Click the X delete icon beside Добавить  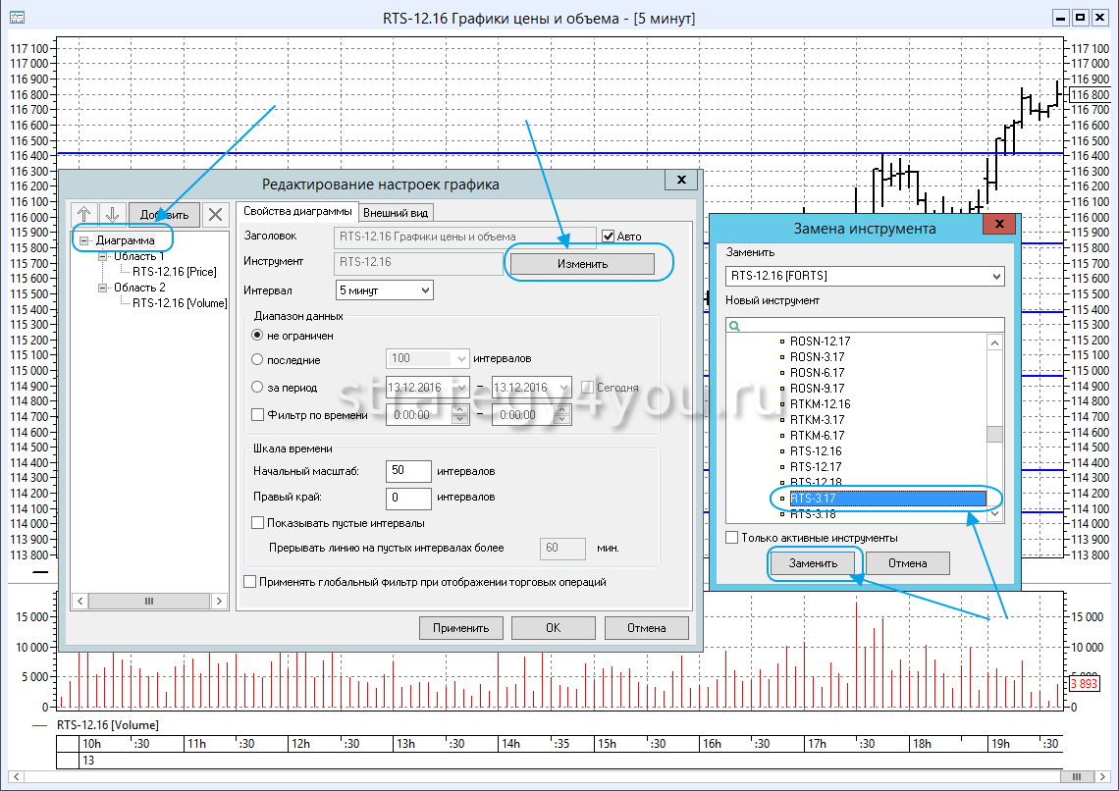click(x=216, y=214)
